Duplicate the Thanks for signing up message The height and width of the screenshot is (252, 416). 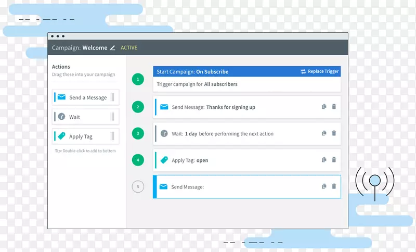[324, 107]
